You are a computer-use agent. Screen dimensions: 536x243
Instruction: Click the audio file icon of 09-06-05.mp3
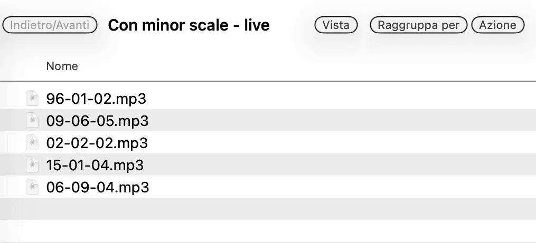[33, 121]
